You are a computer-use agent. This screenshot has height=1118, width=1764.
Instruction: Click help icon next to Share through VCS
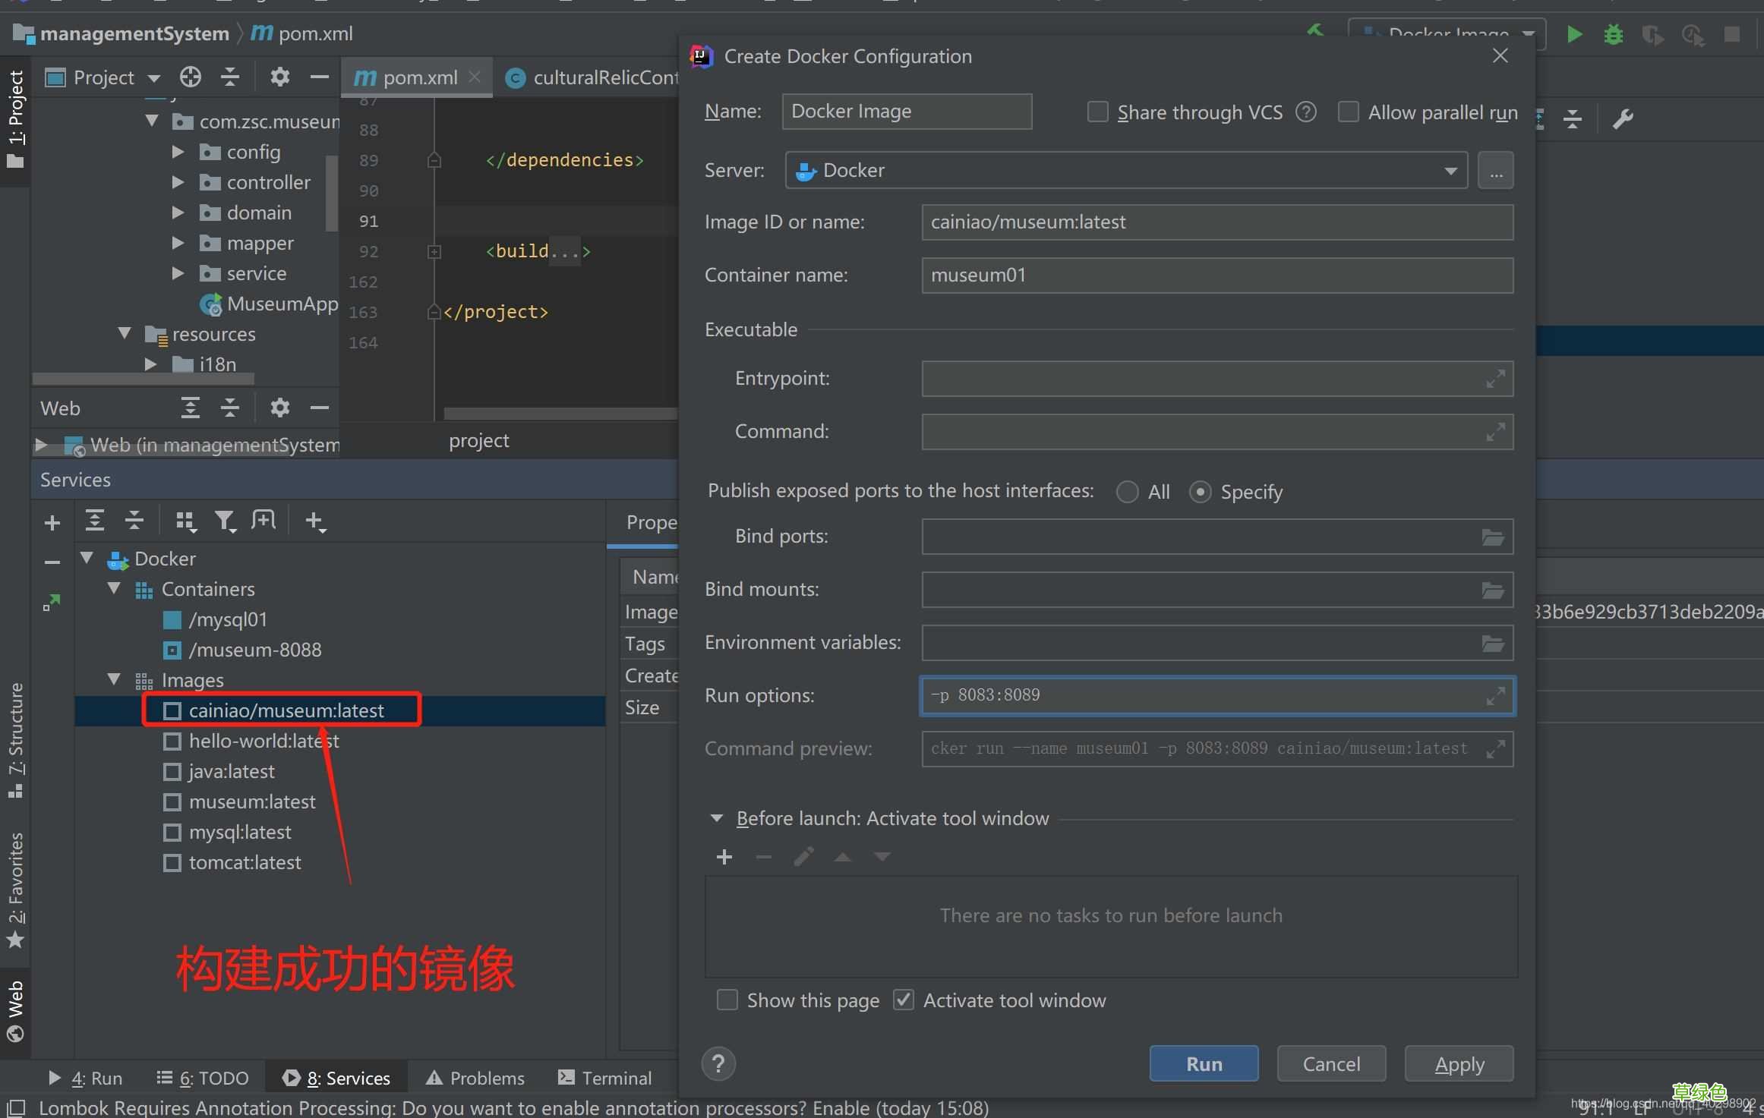(x=1306, y=112)
